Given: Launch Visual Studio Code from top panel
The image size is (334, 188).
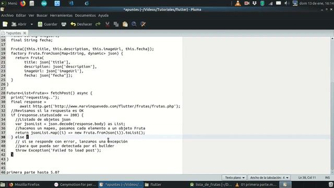Looking at the screenshot, I should [x=71, y=4].
